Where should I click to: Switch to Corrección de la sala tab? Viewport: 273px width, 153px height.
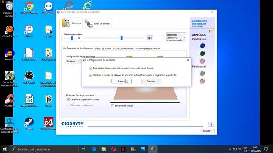[x=123, y=48]
